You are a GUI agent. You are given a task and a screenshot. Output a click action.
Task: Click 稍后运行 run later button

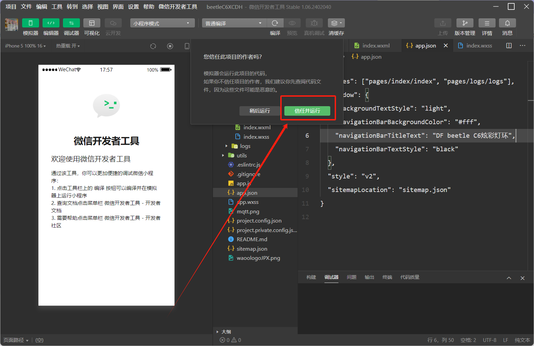260,111
